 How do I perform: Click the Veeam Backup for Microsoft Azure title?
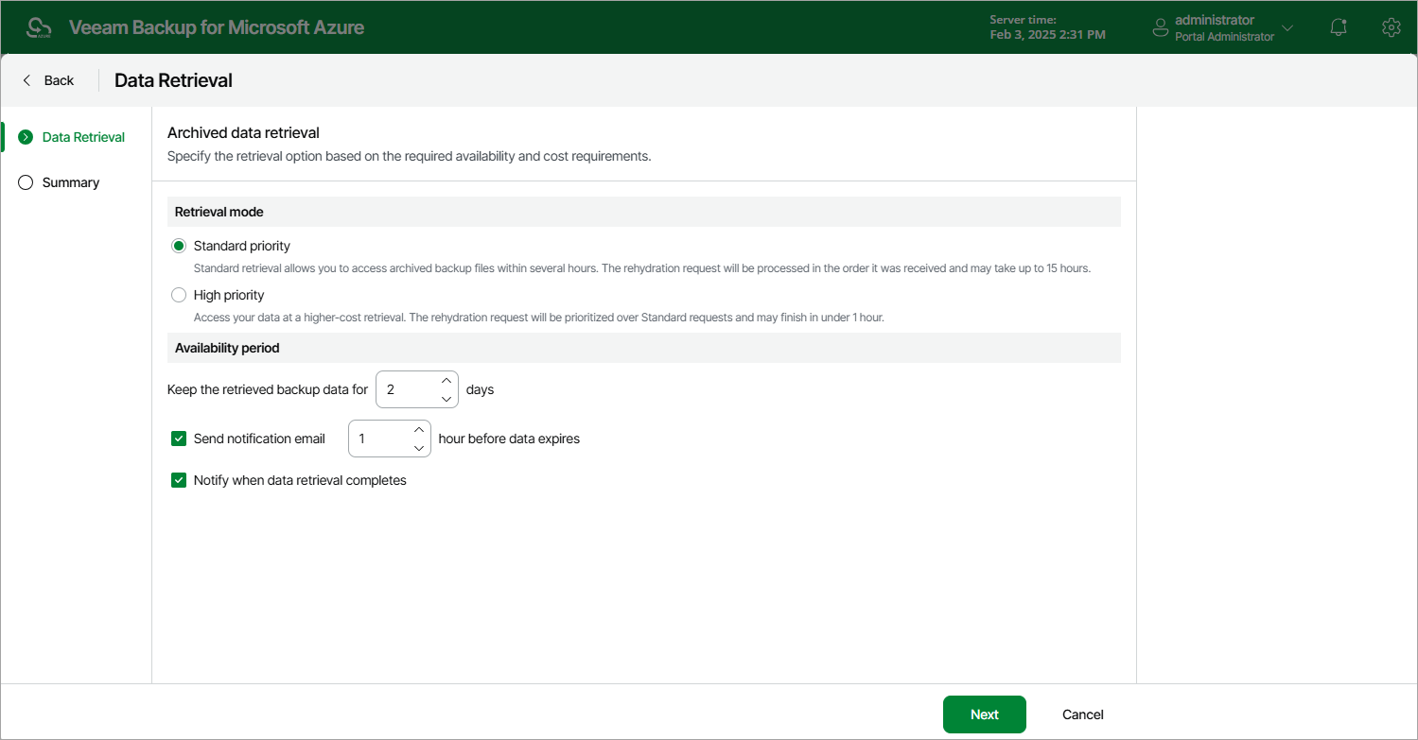(x=217, y=27)
